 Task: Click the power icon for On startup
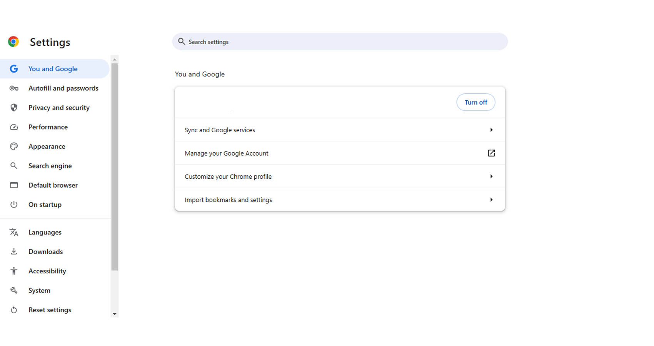point(14,205)
